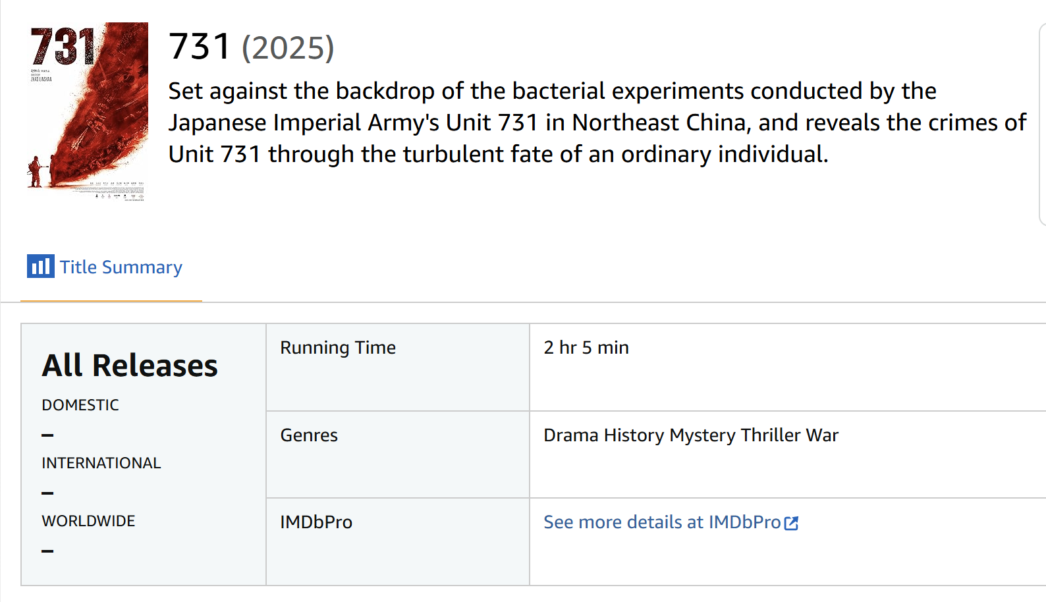Click the 2 hr 5 min value

pos(586,348)
